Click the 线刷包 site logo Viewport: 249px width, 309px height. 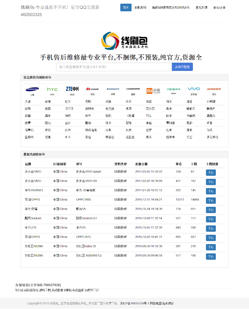[124, 41]
